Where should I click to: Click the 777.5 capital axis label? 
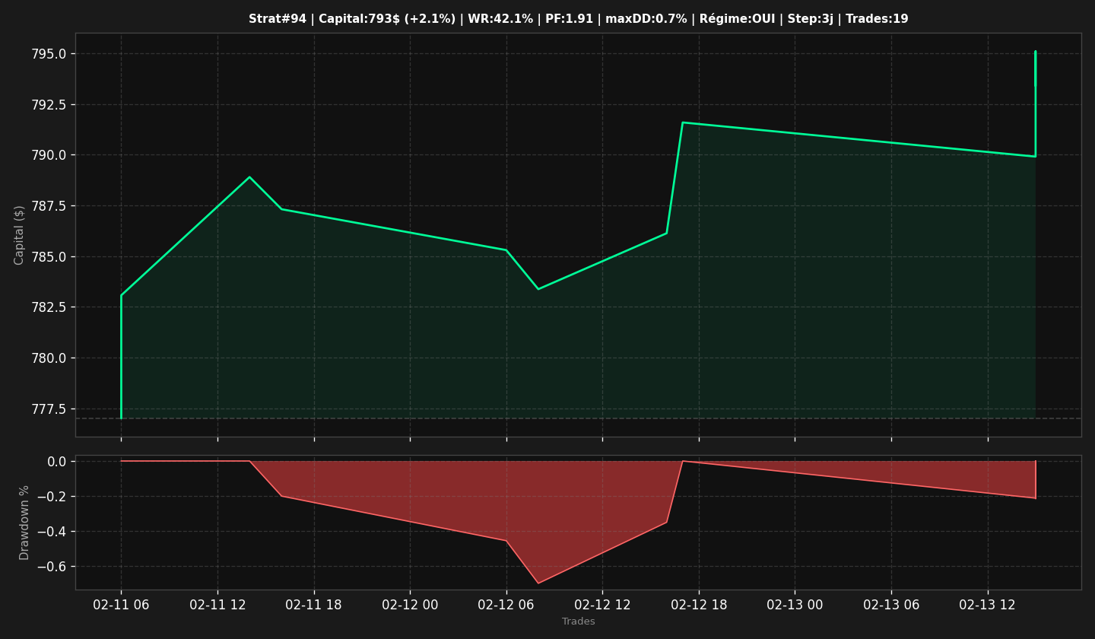pyautogui.click(x=50, y=409)
